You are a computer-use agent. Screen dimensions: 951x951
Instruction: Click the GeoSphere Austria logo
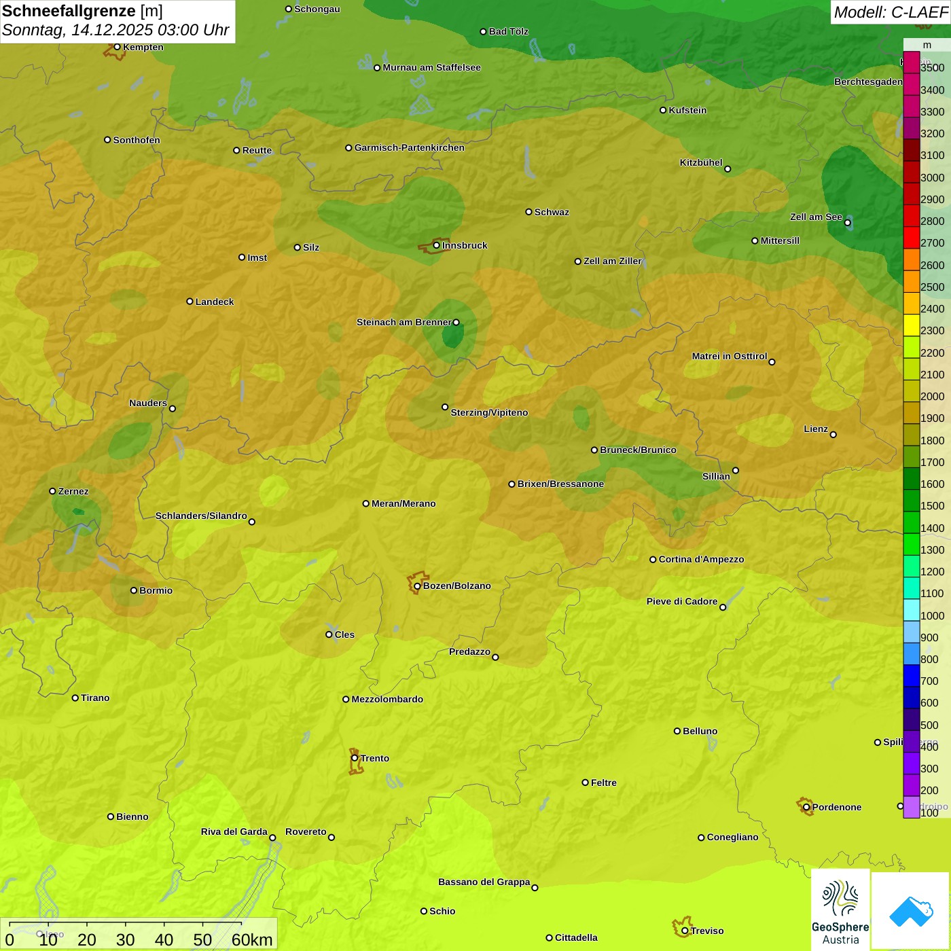point(840,910)
